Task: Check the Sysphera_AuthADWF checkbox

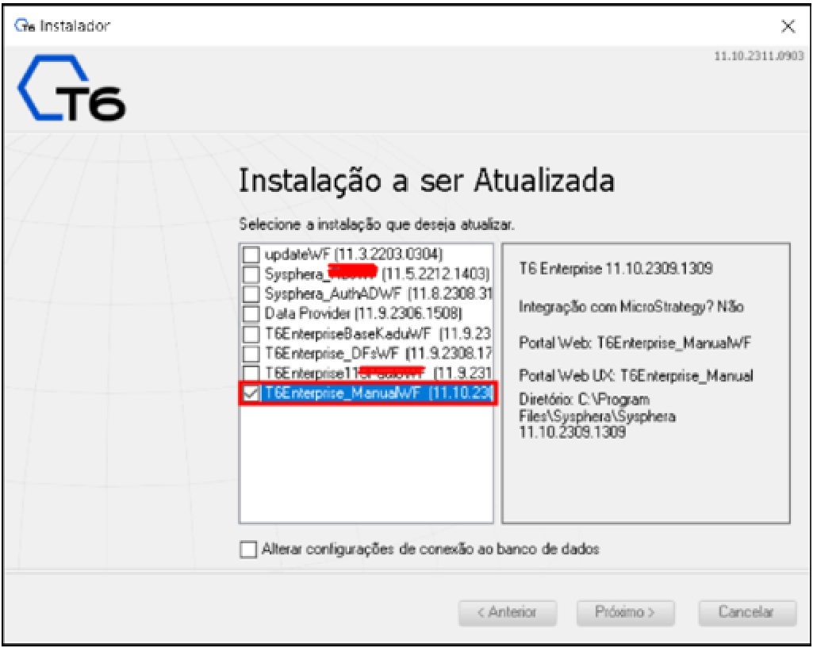Action: click(251, 293)
